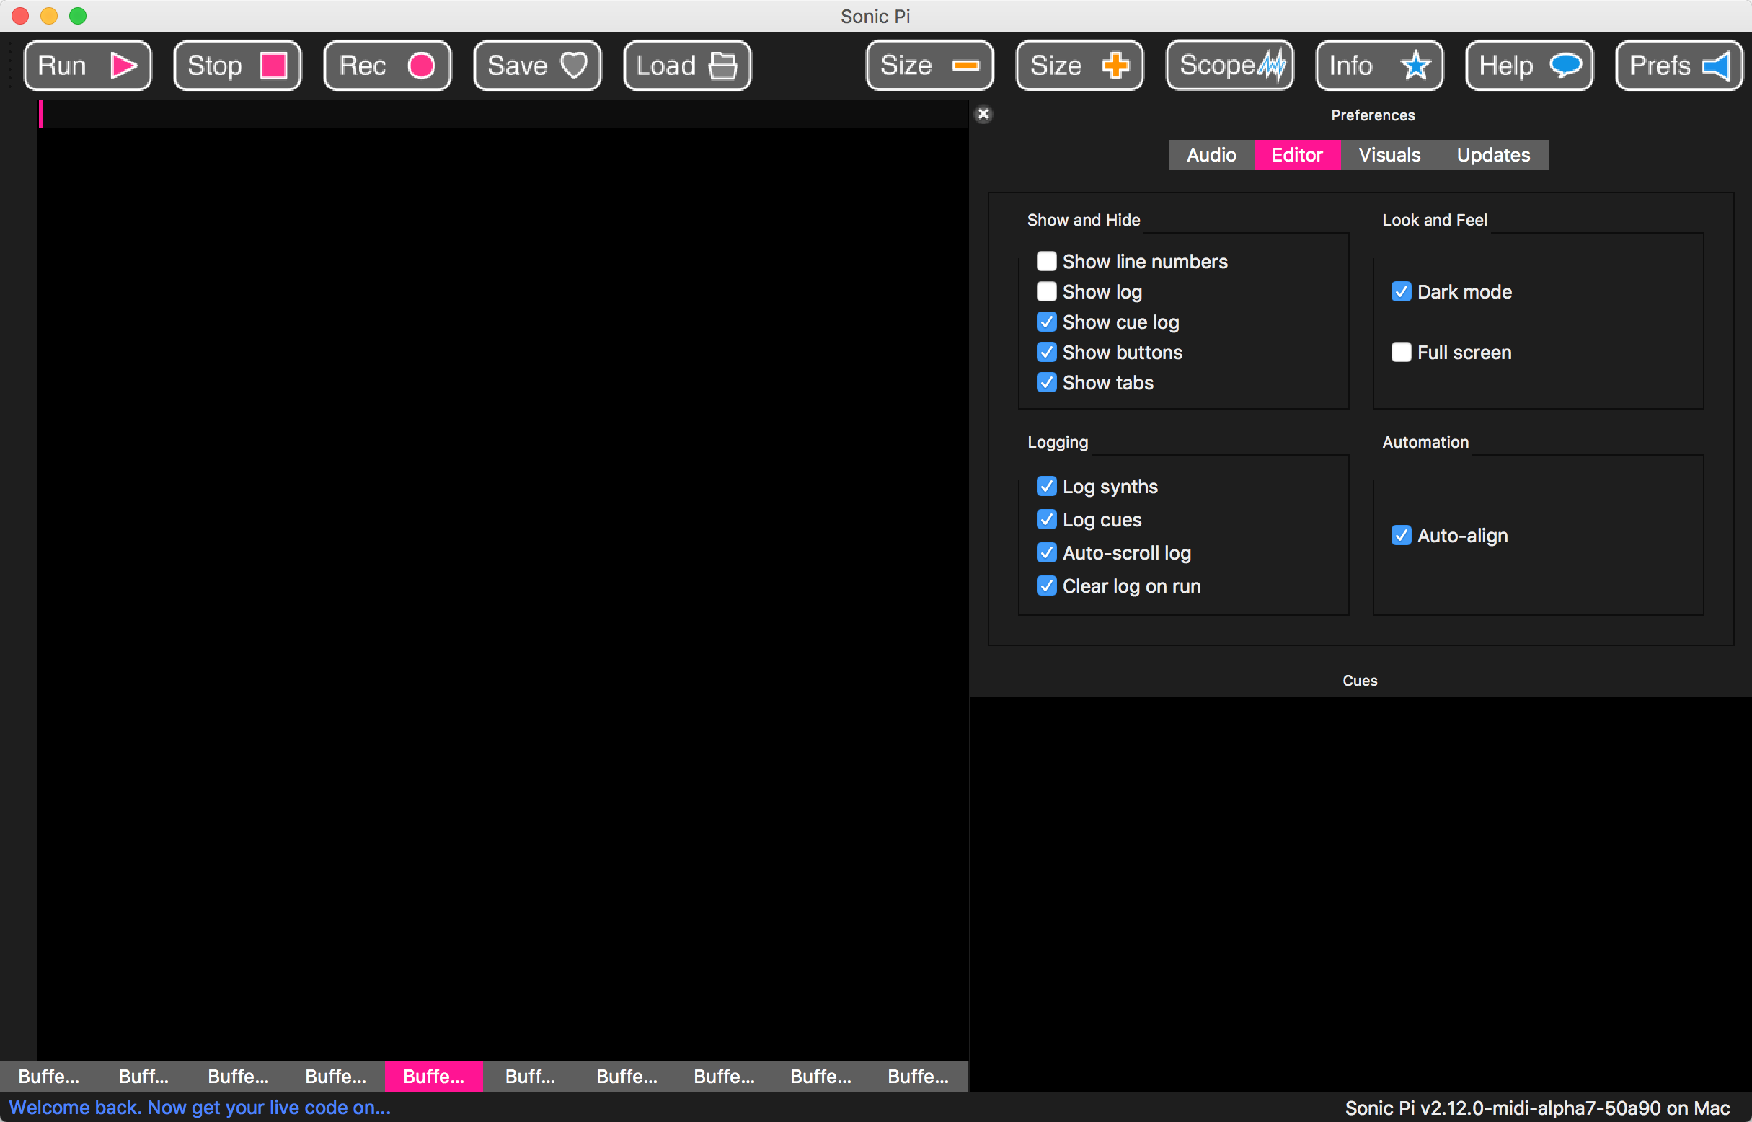Image resolution: width=1752 pixels, height=1122 pixels.
Task: Minimize the Sonic Pi window
Action: (x=49, y=15)
